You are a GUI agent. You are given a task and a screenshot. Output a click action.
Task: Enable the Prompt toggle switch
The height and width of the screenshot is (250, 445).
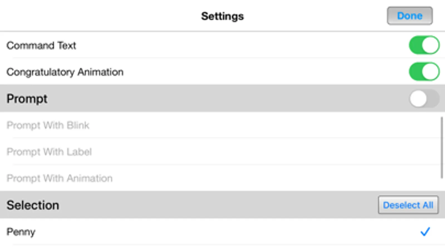424,99
